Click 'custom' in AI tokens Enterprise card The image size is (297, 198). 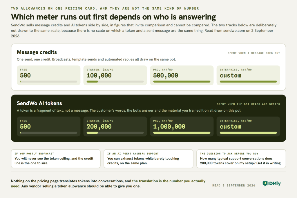tap(231, 127)
